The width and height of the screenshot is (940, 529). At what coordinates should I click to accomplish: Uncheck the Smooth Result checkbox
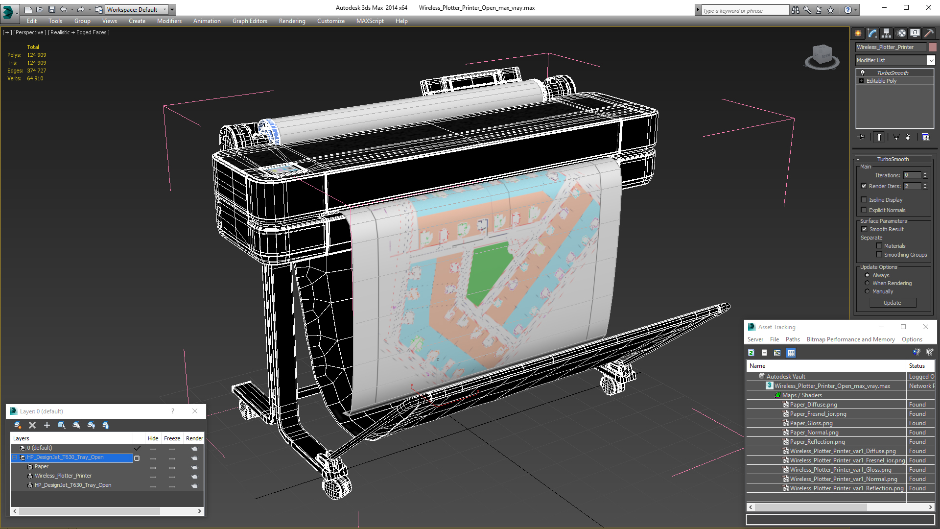tap(864, 229)
